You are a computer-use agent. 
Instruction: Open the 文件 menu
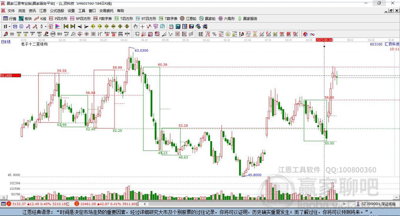coord(11,11)
